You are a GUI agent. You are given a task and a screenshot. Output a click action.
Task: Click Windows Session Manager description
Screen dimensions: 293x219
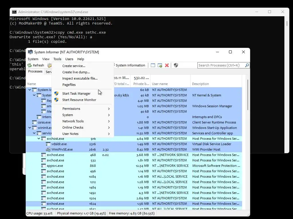click(212, 106)
